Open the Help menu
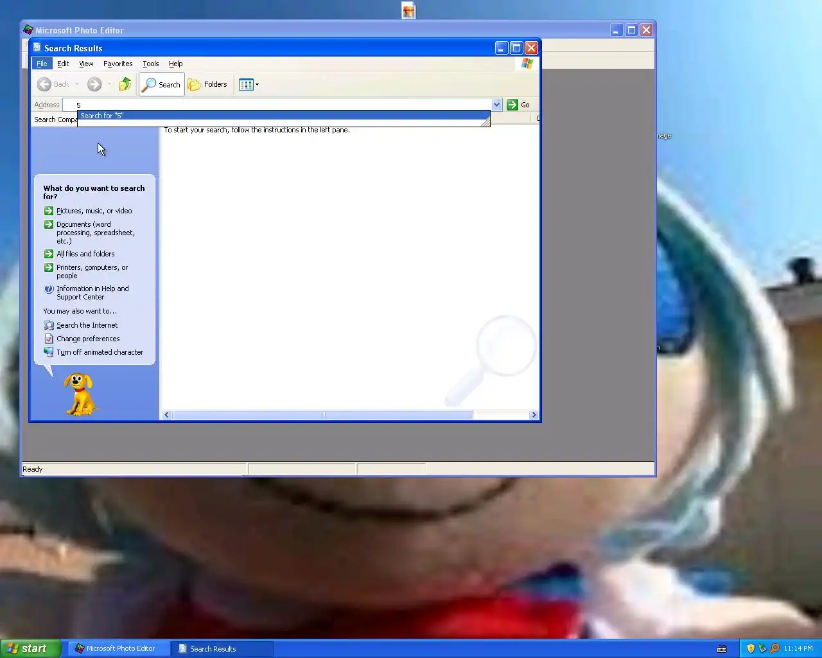 176,64
